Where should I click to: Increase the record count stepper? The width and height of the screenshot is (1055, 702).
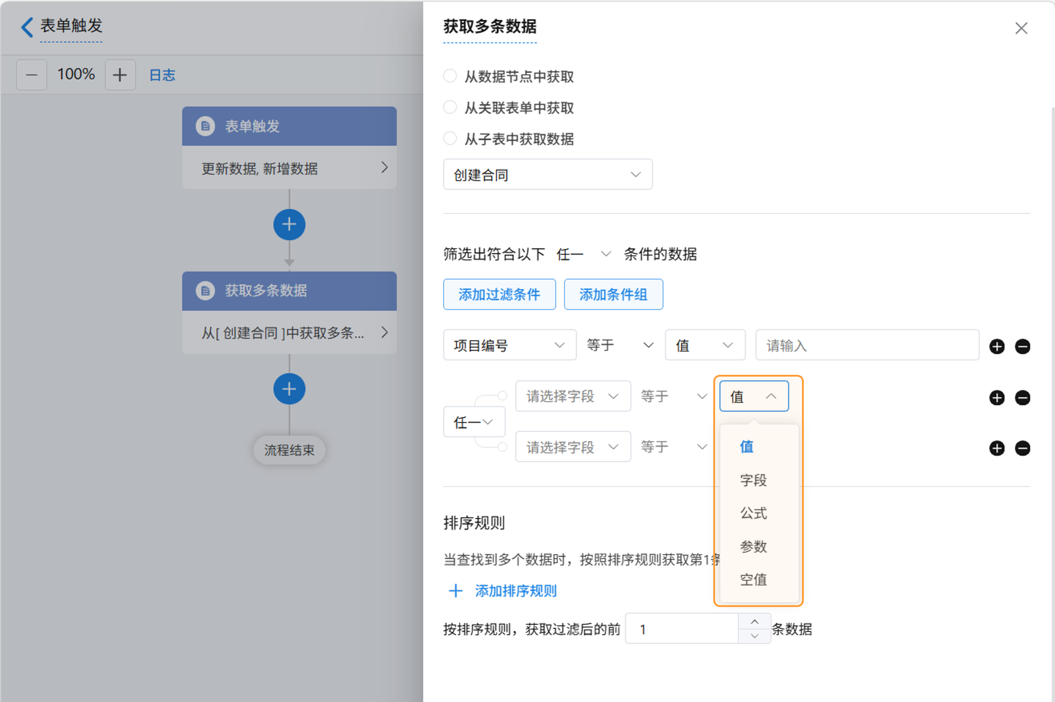click(754, 622)
